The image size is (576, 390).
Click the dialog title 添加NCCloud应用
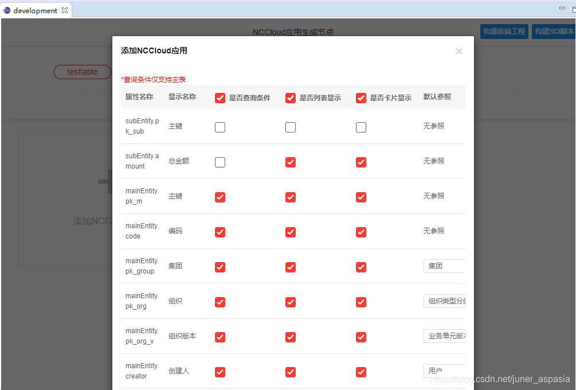[154, 50]
